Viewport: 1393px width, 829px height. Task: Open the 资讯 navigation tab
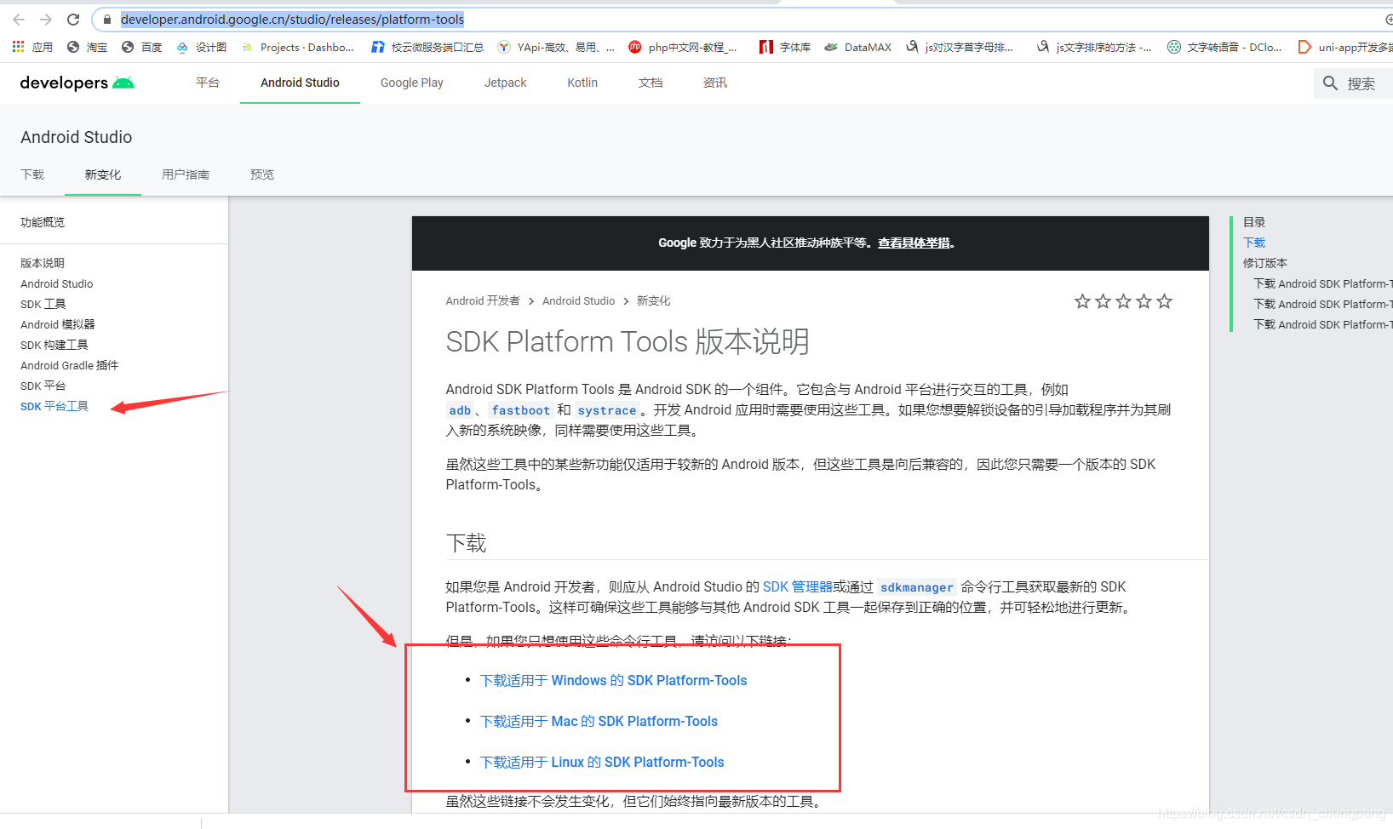[x=715, y=83]
